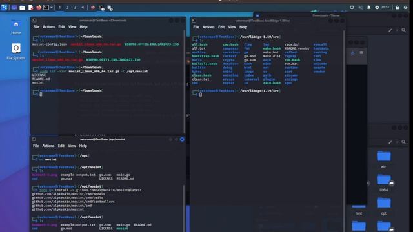The width and height of the screenshot is (413, 232).
Task: Click search icon in lower Thunar window
Action: coord(403,142)
